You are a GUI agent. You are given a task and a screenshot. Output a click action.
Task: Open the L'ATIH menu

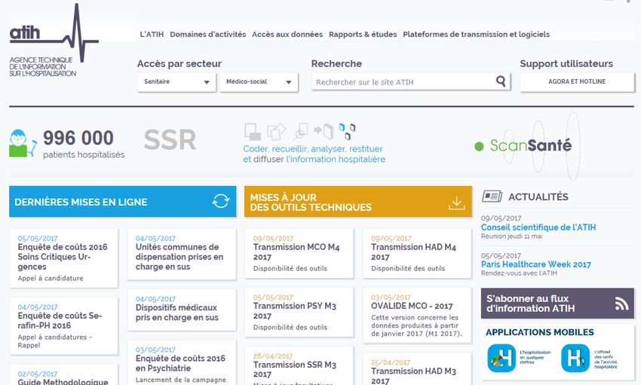coord(152,35)
